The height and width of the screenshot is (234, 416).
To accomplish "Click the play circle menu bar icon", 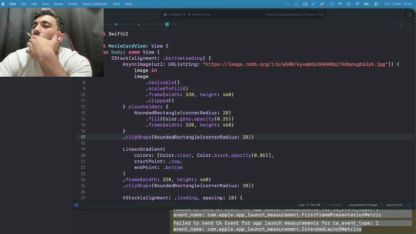I will (349, 4).
